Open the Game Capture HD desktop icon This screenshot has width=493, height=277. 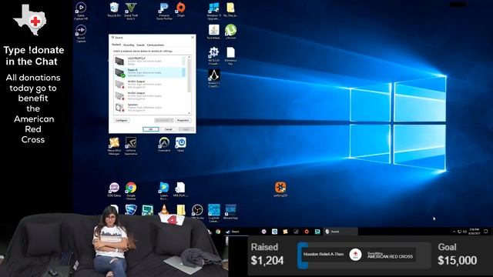coord(81,11)
